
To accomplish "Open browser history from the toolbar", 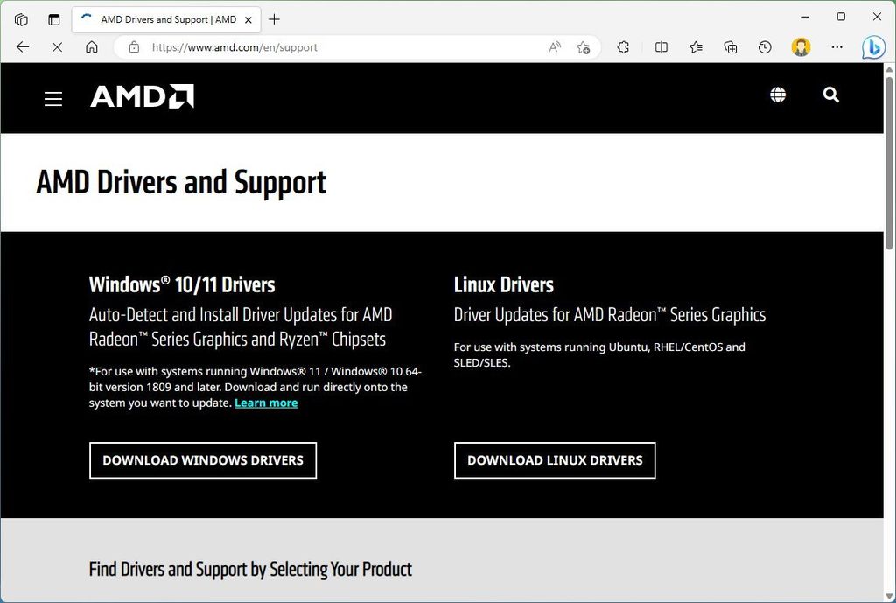I will click(x=765, y=47).
